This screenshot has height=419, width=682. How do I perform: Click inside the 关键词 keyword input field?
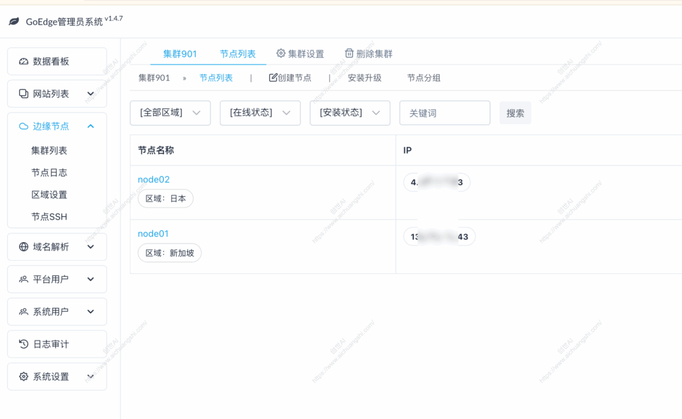pos(444,113)
